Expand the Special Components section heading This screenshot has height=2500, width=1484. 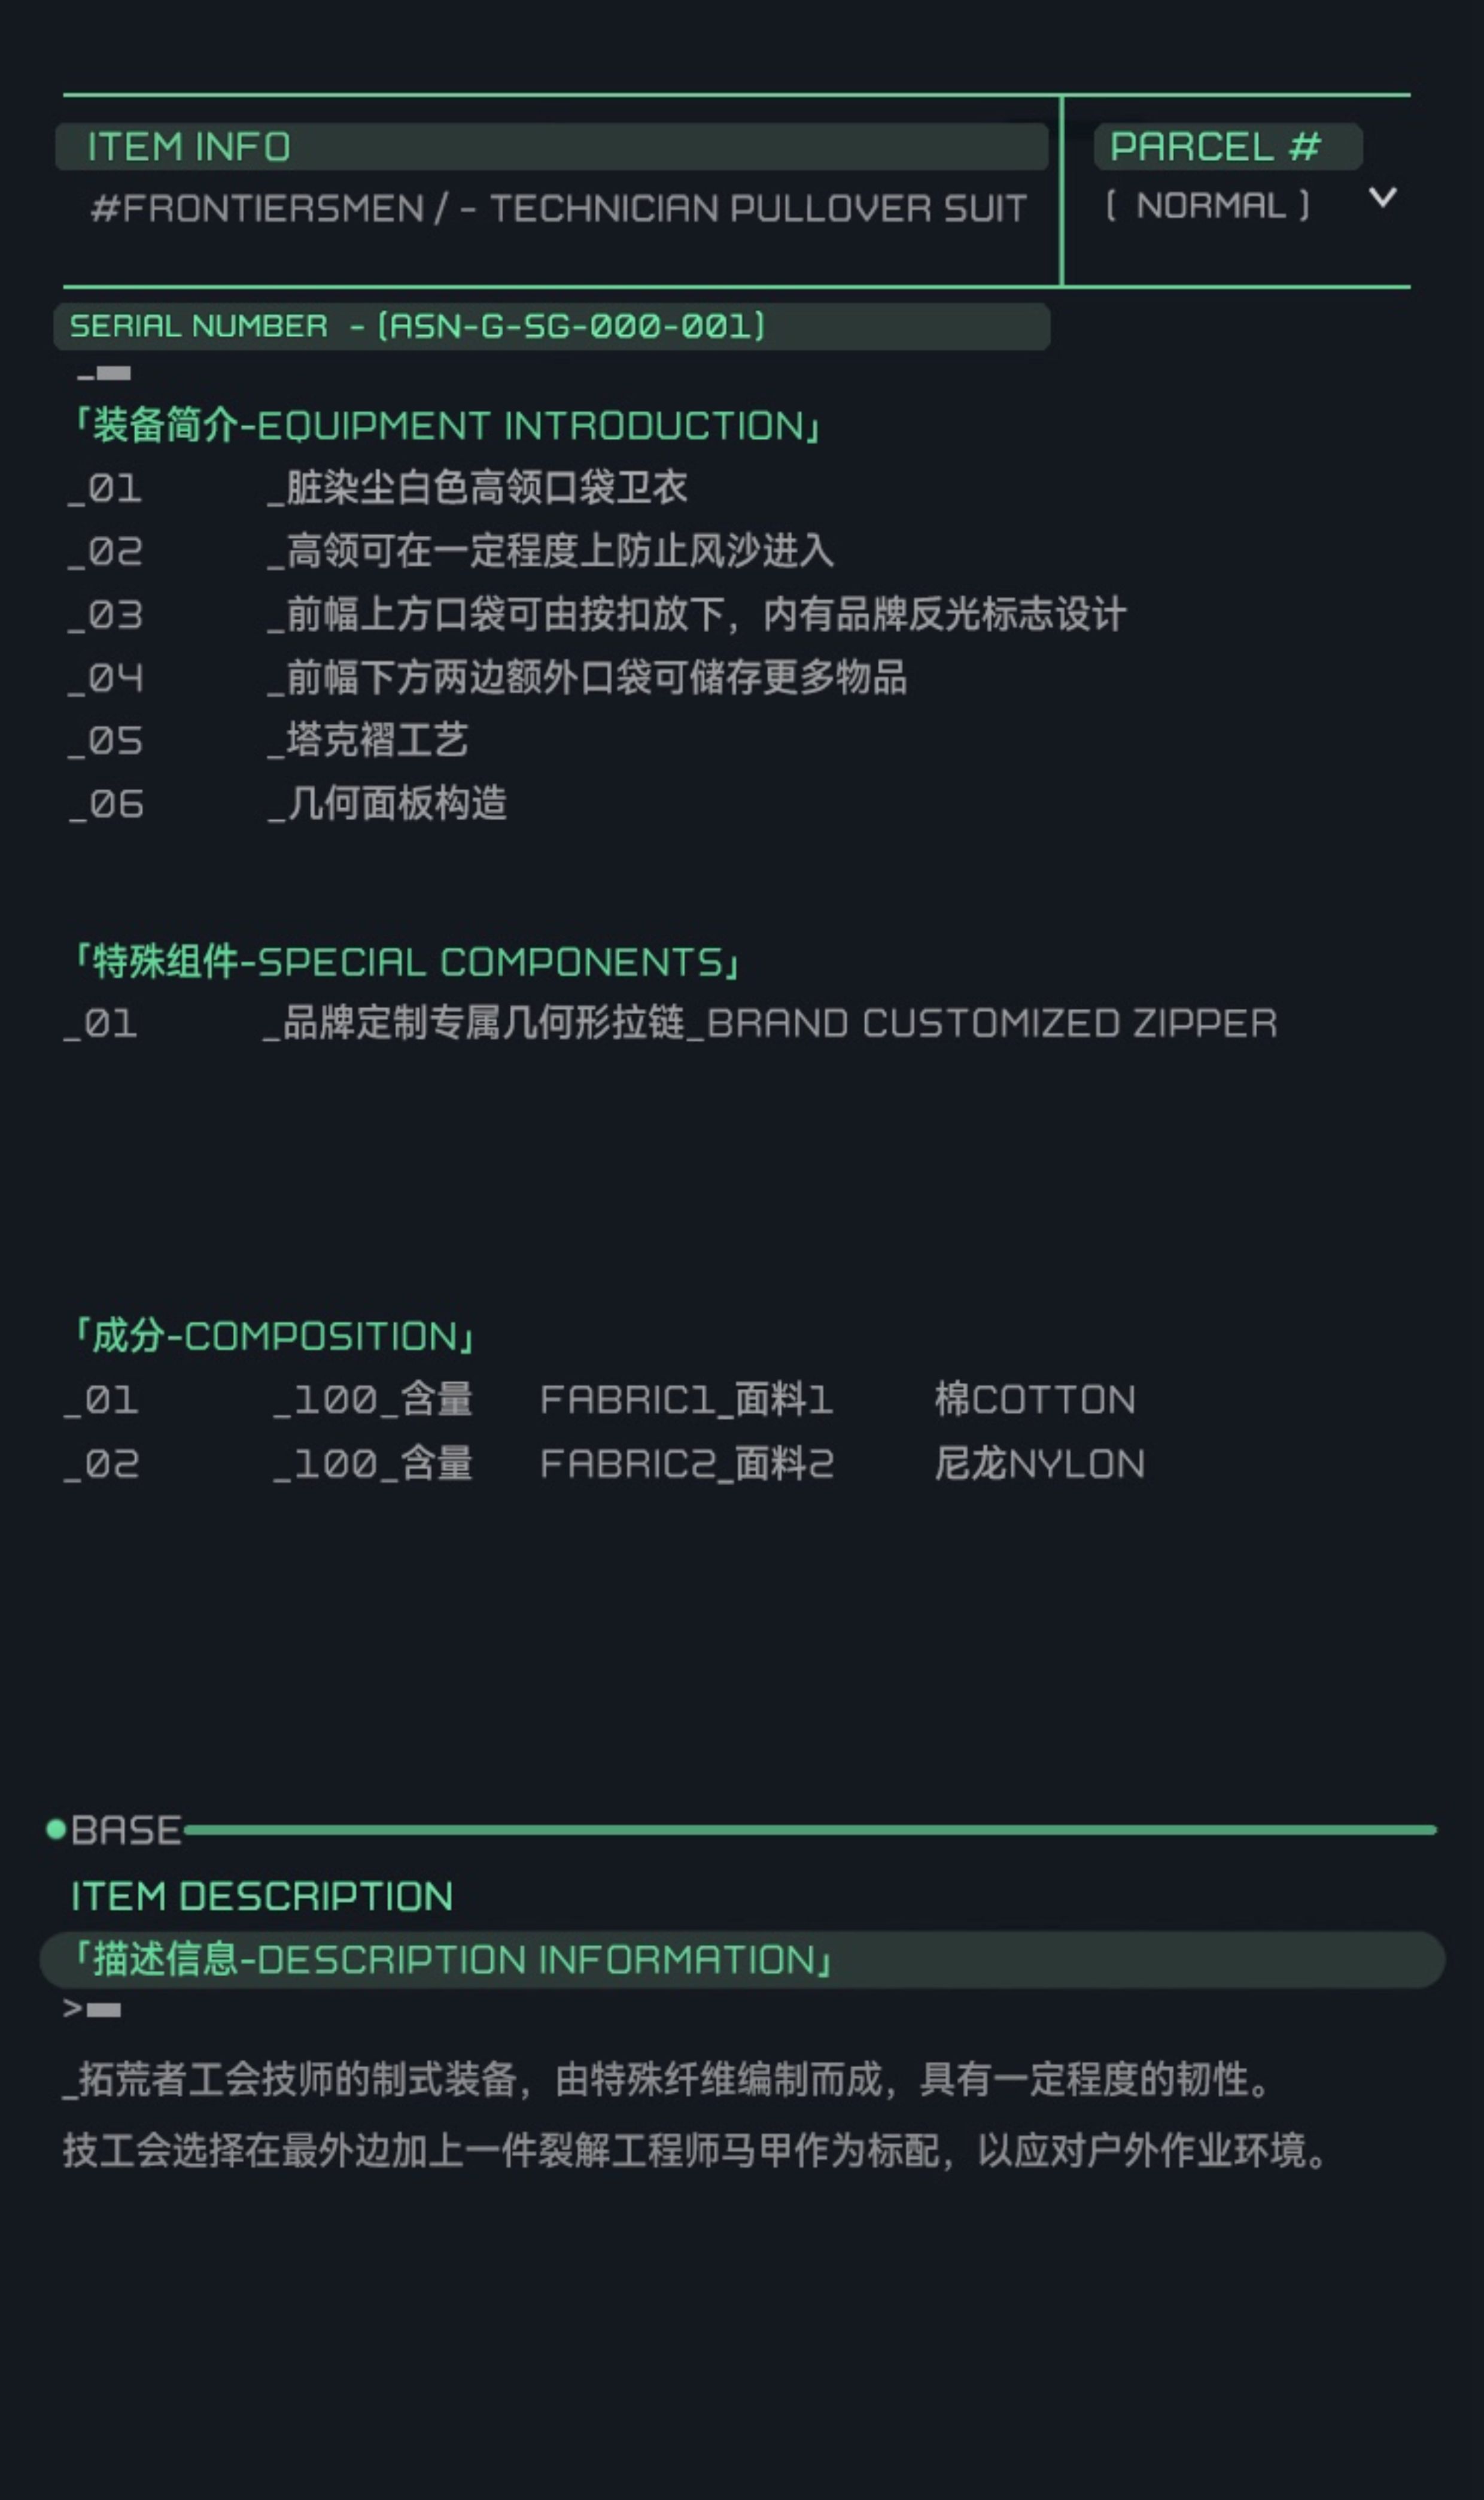pyautogui.click(x=406, y=963)
